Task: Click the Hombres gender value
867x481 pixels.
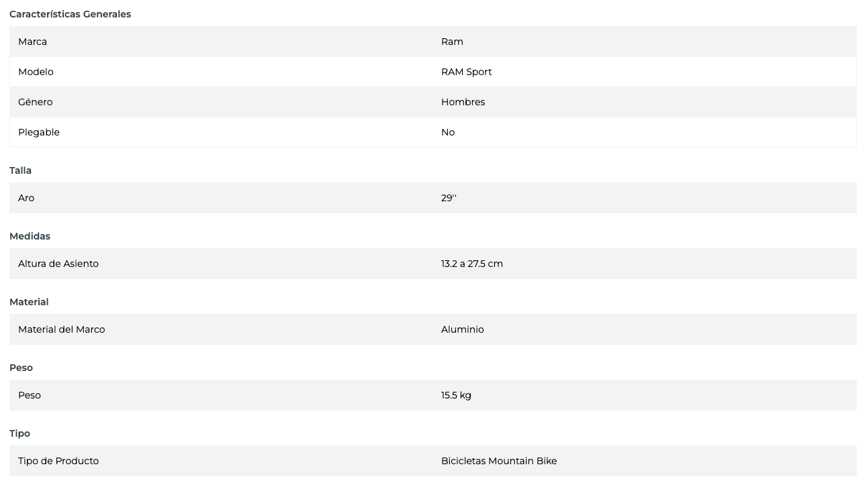Action: [x=463, y=102]
